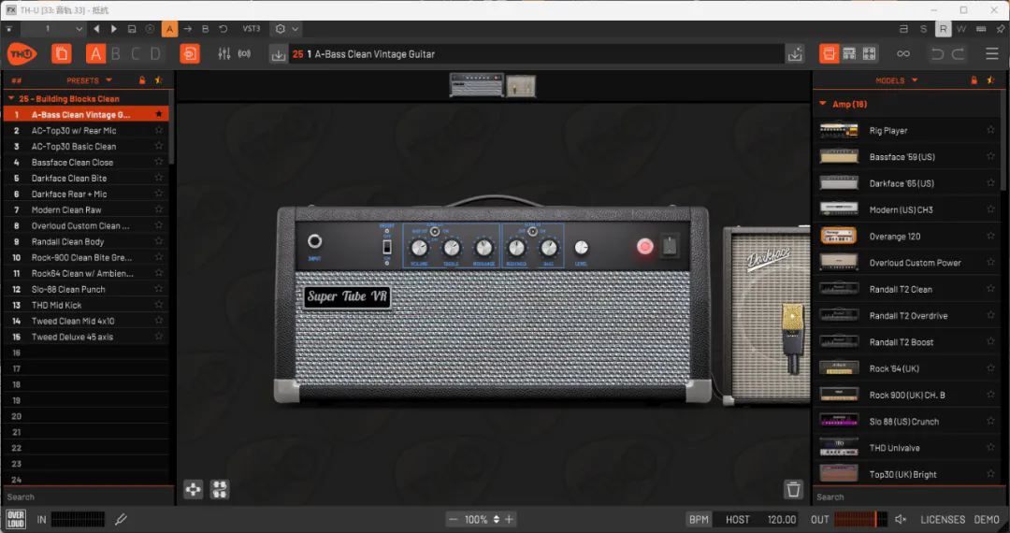Select snapshot B

(116, 54)
